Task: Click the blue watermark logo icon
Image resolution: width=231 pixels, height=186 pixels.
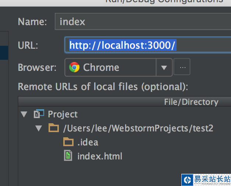Action: click(188, 180)
